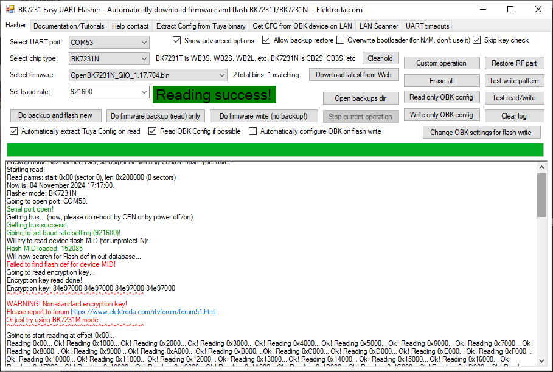
Task: Click Read only OBK config button
Action: pyautogui.click(x=441, y=97)
